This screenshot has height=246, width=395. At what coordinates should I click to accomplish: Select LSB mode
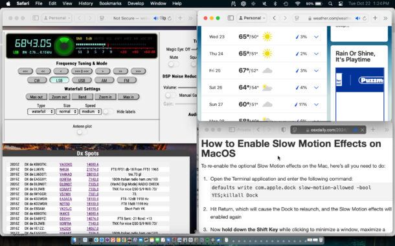click(x=59, y=81)
